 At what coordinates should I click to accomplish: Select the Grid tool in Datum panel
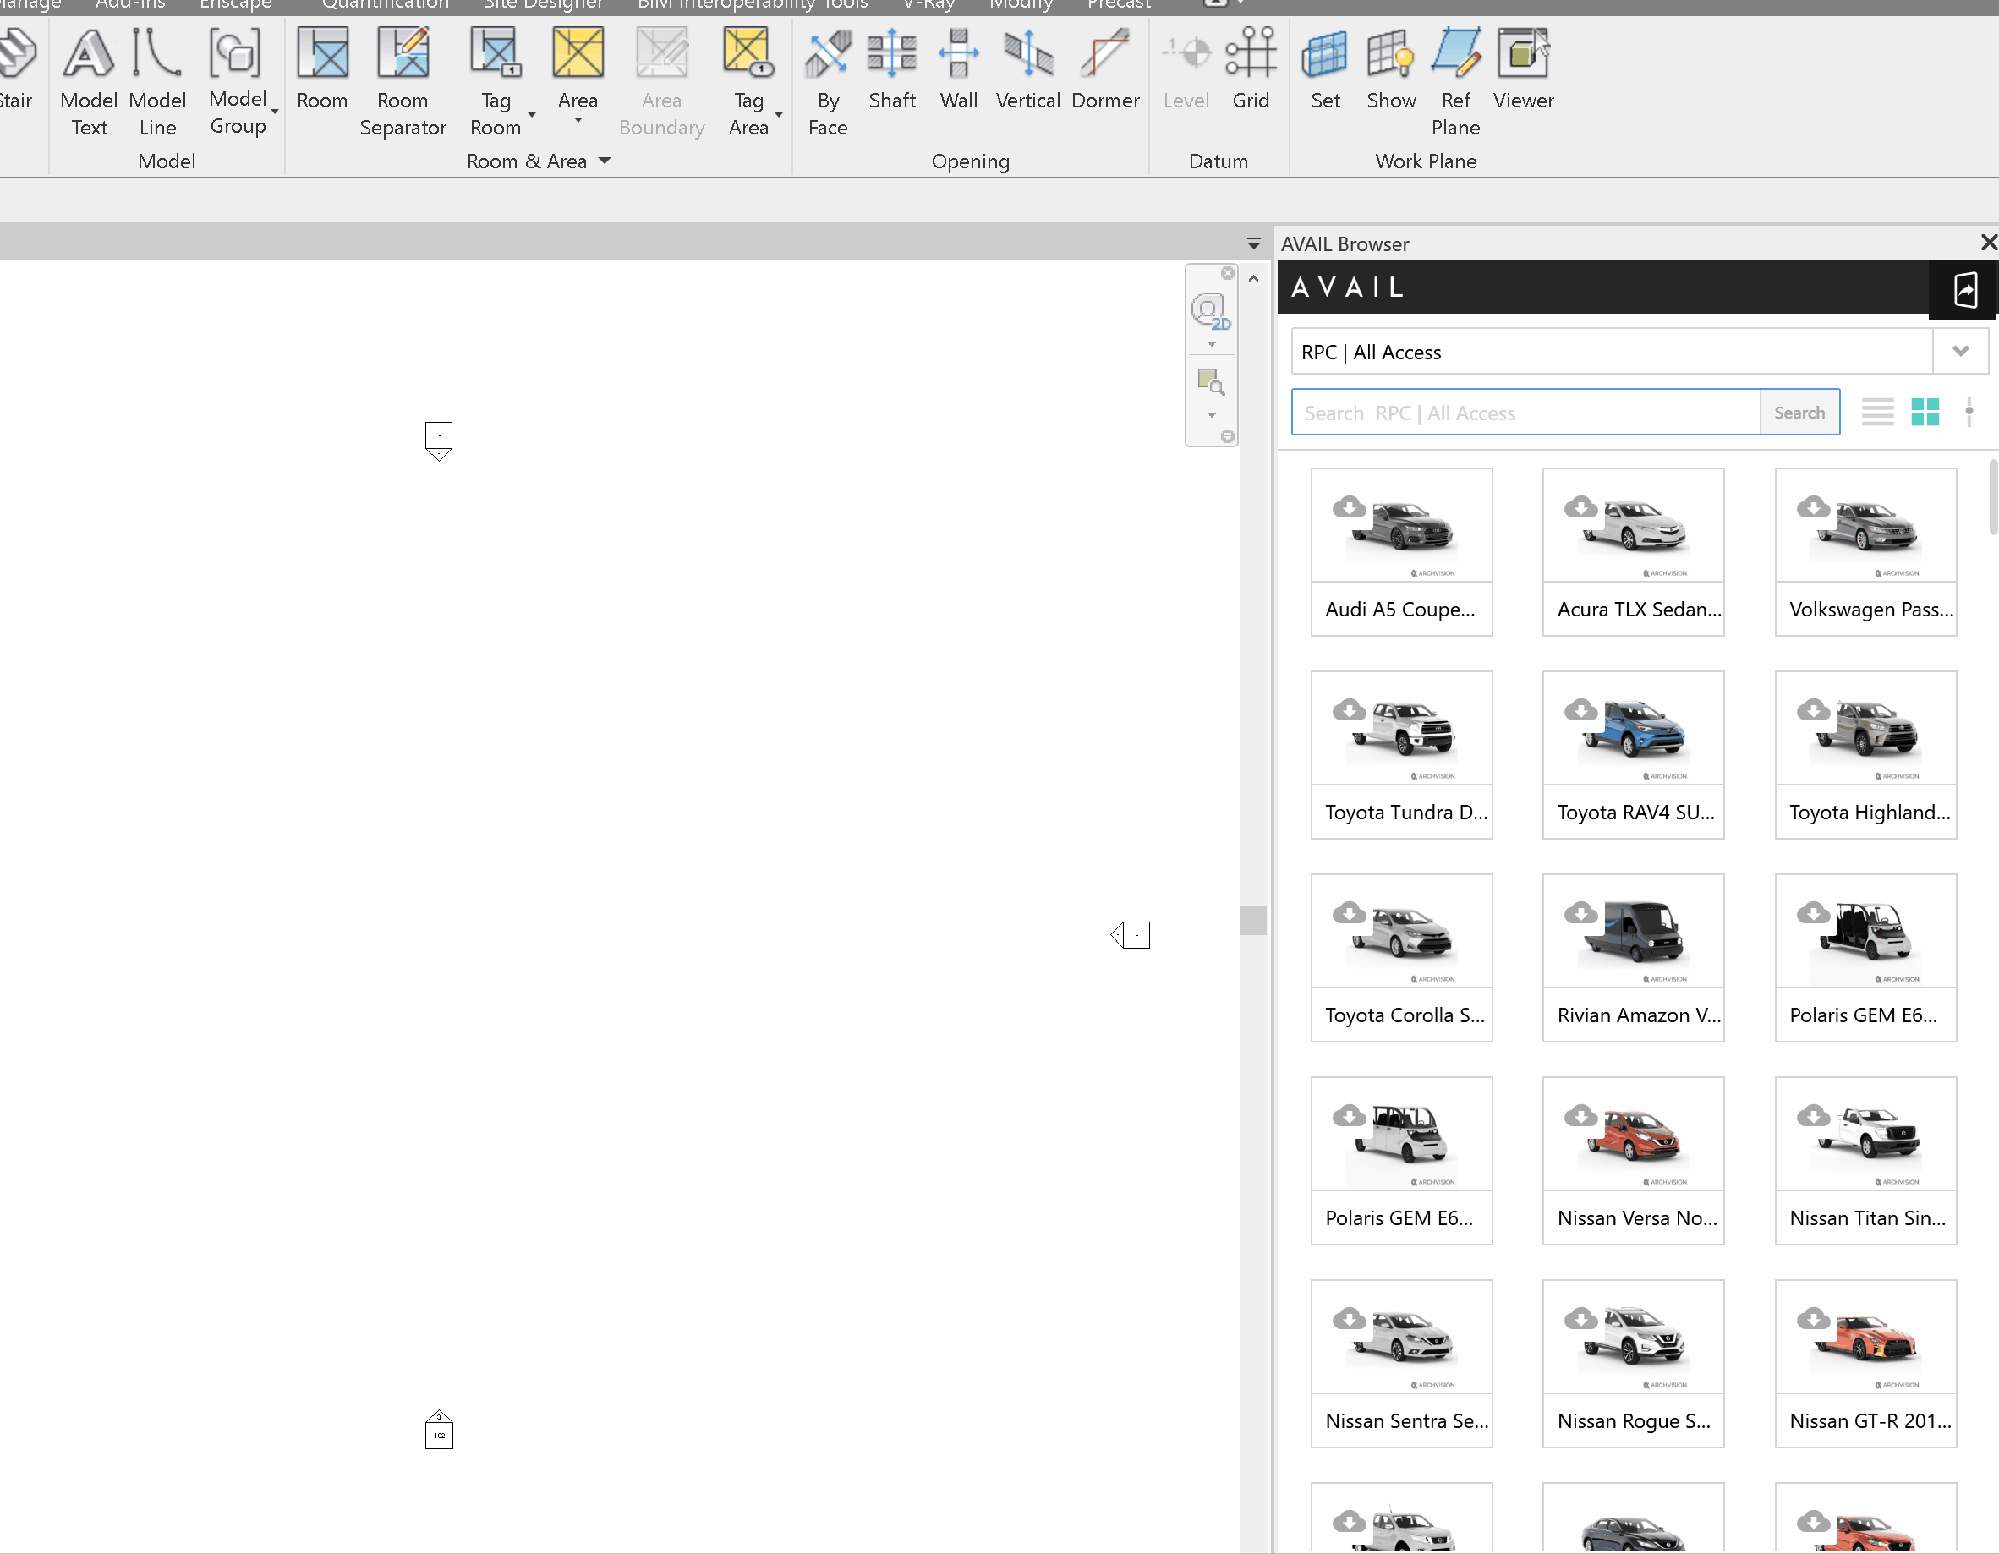pos(1251,74)
